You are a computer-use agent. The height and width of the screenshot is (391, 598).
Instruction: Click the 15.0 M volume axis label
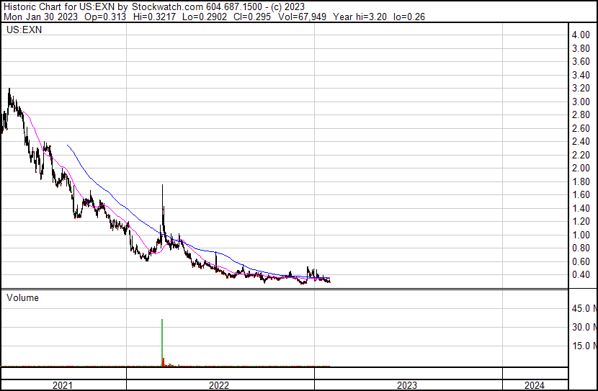point(584,346)
